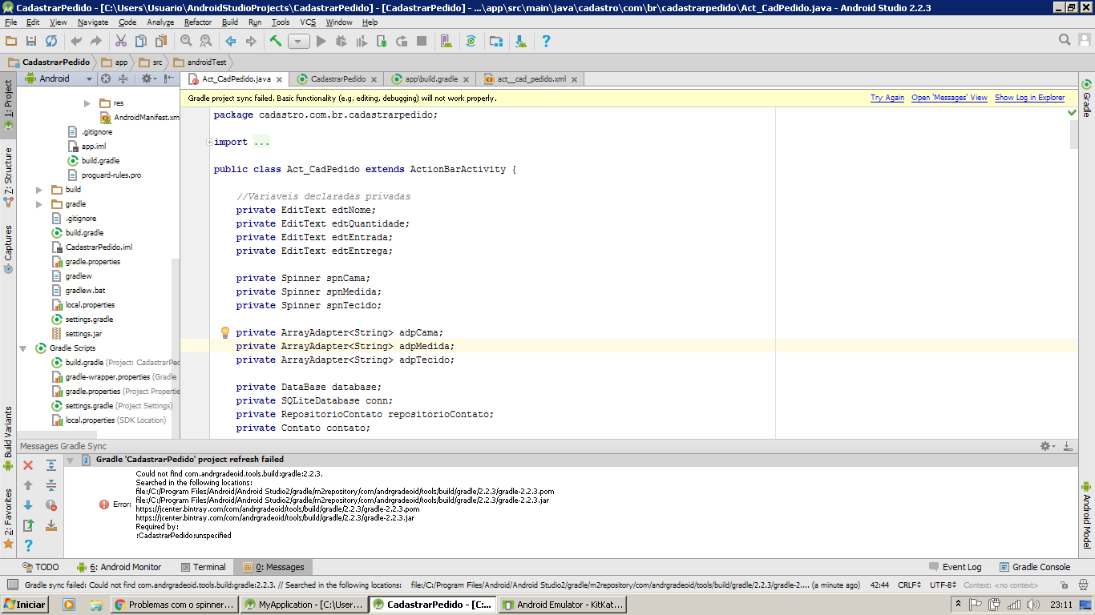Collapse the project refresh failed message
This screenshot has height=615, width=1095.
[70, 460]
